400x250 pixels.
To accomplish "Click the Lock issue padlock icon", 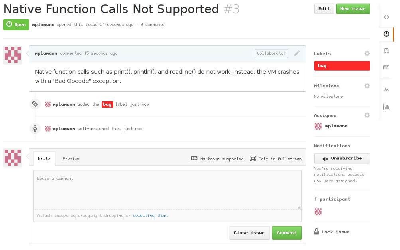I will pos(316,232).
